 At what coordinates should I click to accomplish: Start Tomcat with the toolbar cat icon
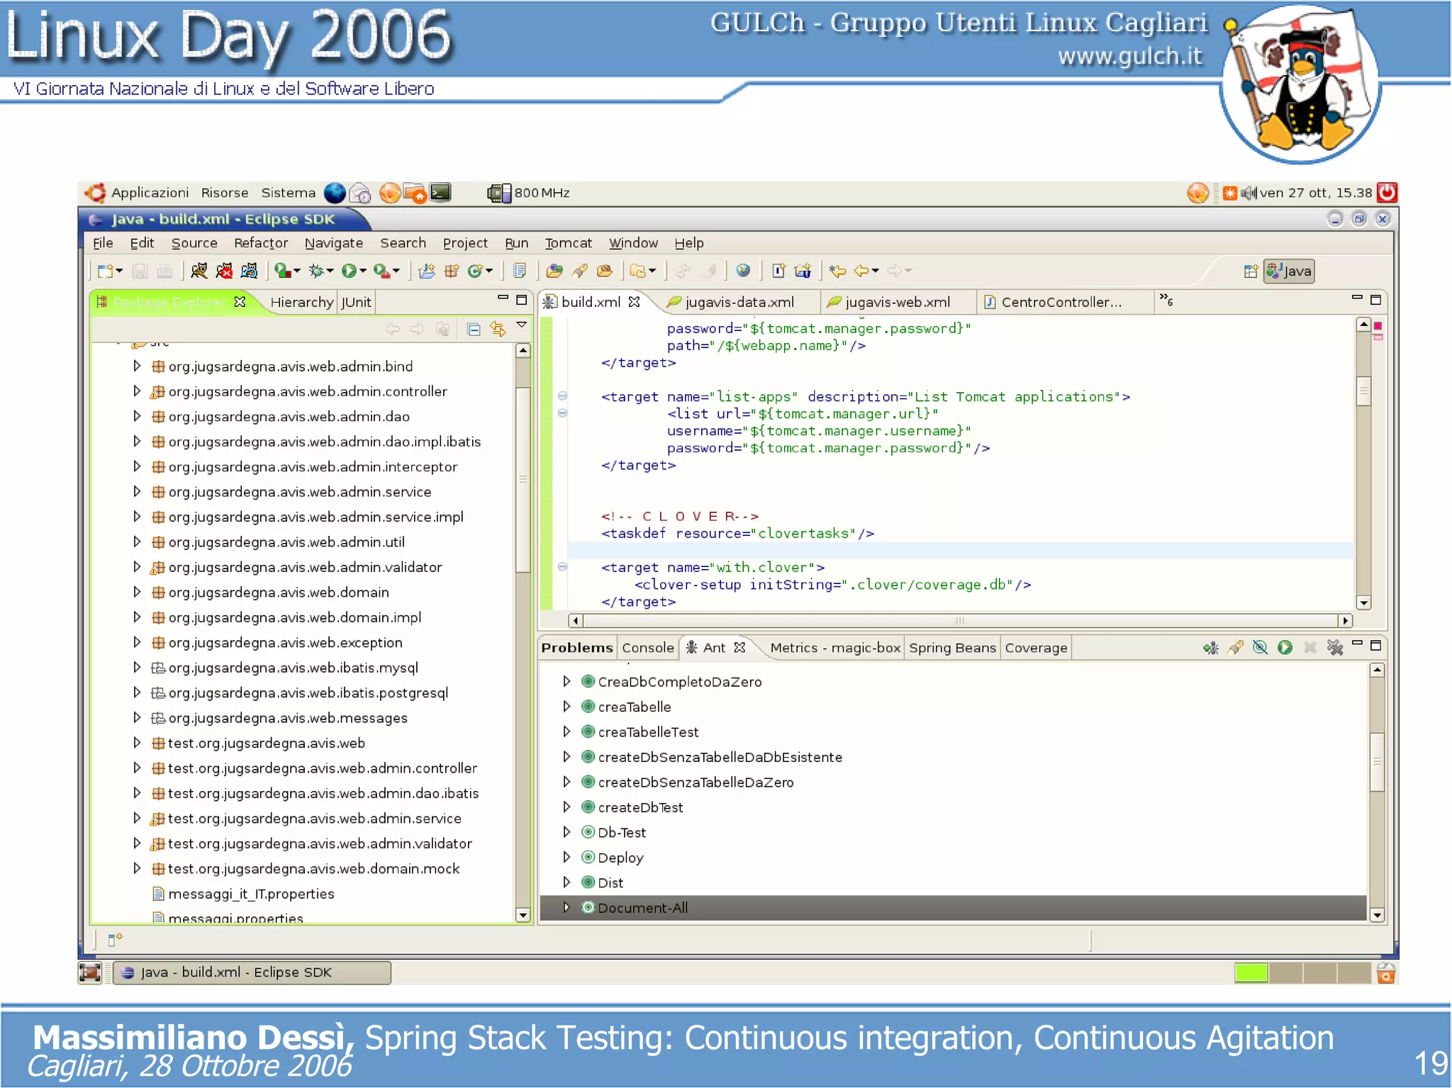point(199,271)
